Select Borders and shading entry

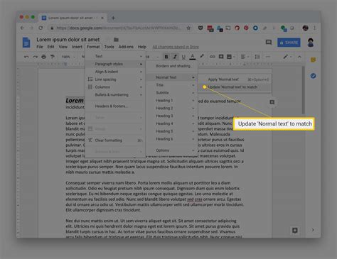click(x=172, y=66)
